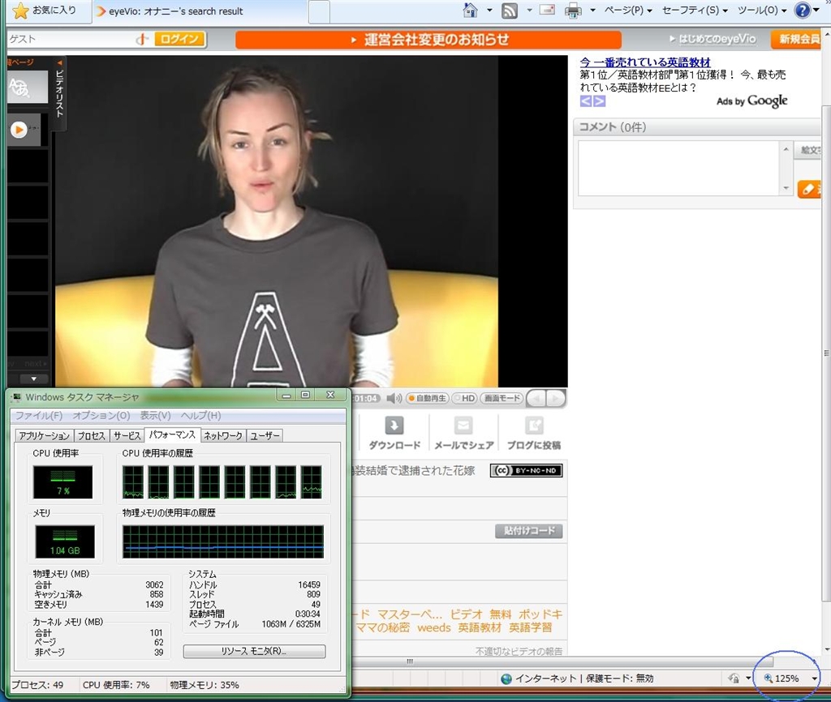Open the 英語学習 tag link
Viewport: 831px width, 702px height.
click(x=530, y=627)
